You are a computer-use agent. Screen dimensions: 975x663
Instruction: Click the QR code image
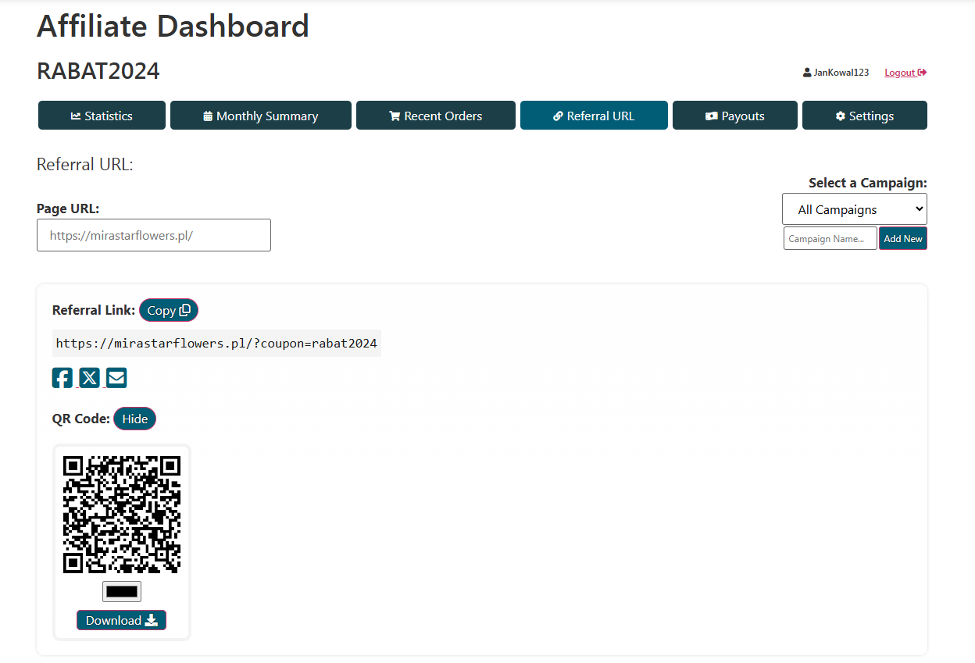coord(122,515)
